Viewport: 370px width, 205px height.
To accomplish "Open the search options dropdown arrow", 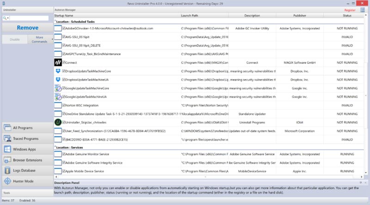I will 8,18.
